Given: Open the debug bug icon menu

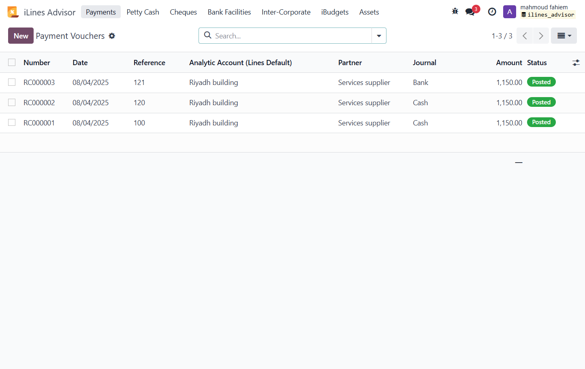Looking at the screenshot, I should (455, 12).
